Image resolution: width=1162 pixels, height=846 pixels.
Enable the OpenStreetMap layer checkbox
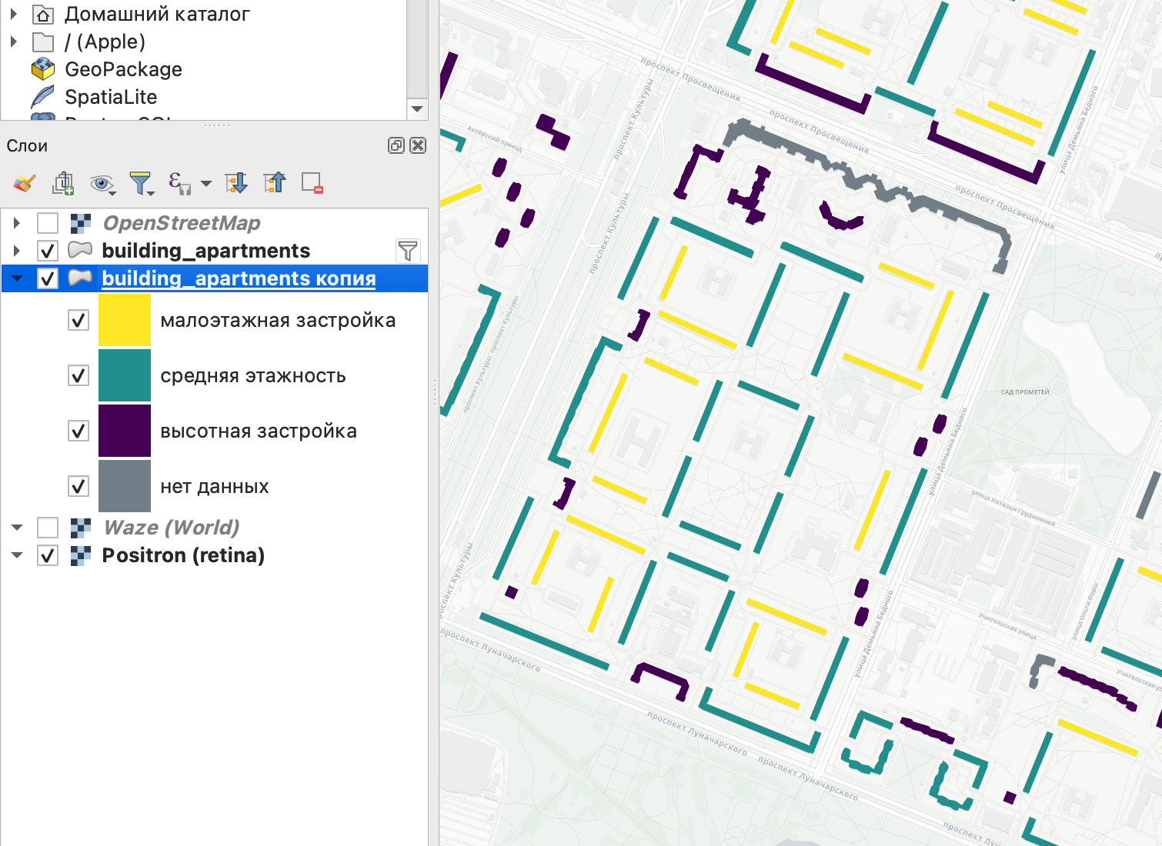(48, 223)
